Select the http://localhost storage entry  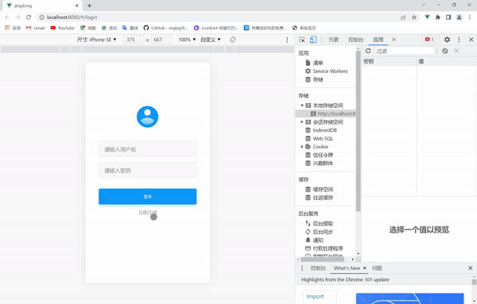pos(325,114)
